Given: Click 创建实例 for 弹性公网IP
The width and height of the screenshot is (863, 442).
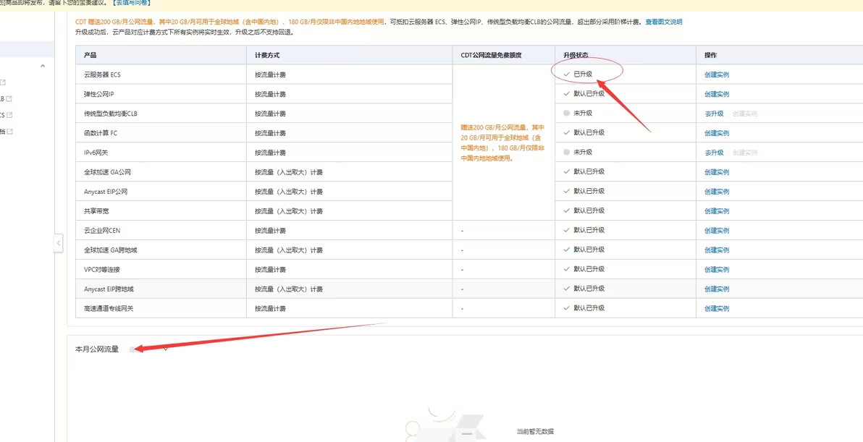Looking at the screenshot, I should [x=717, y=94].
